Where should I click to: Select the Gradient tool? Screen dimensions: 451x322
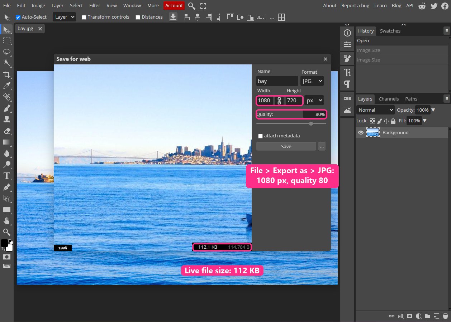pyautogui.click(x=7, y=142)
